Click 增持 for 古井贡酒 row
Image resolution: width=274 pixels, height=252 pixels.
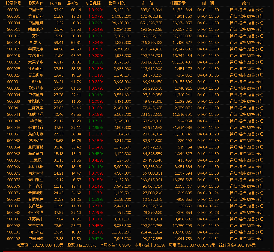click(x=242, y=226)
